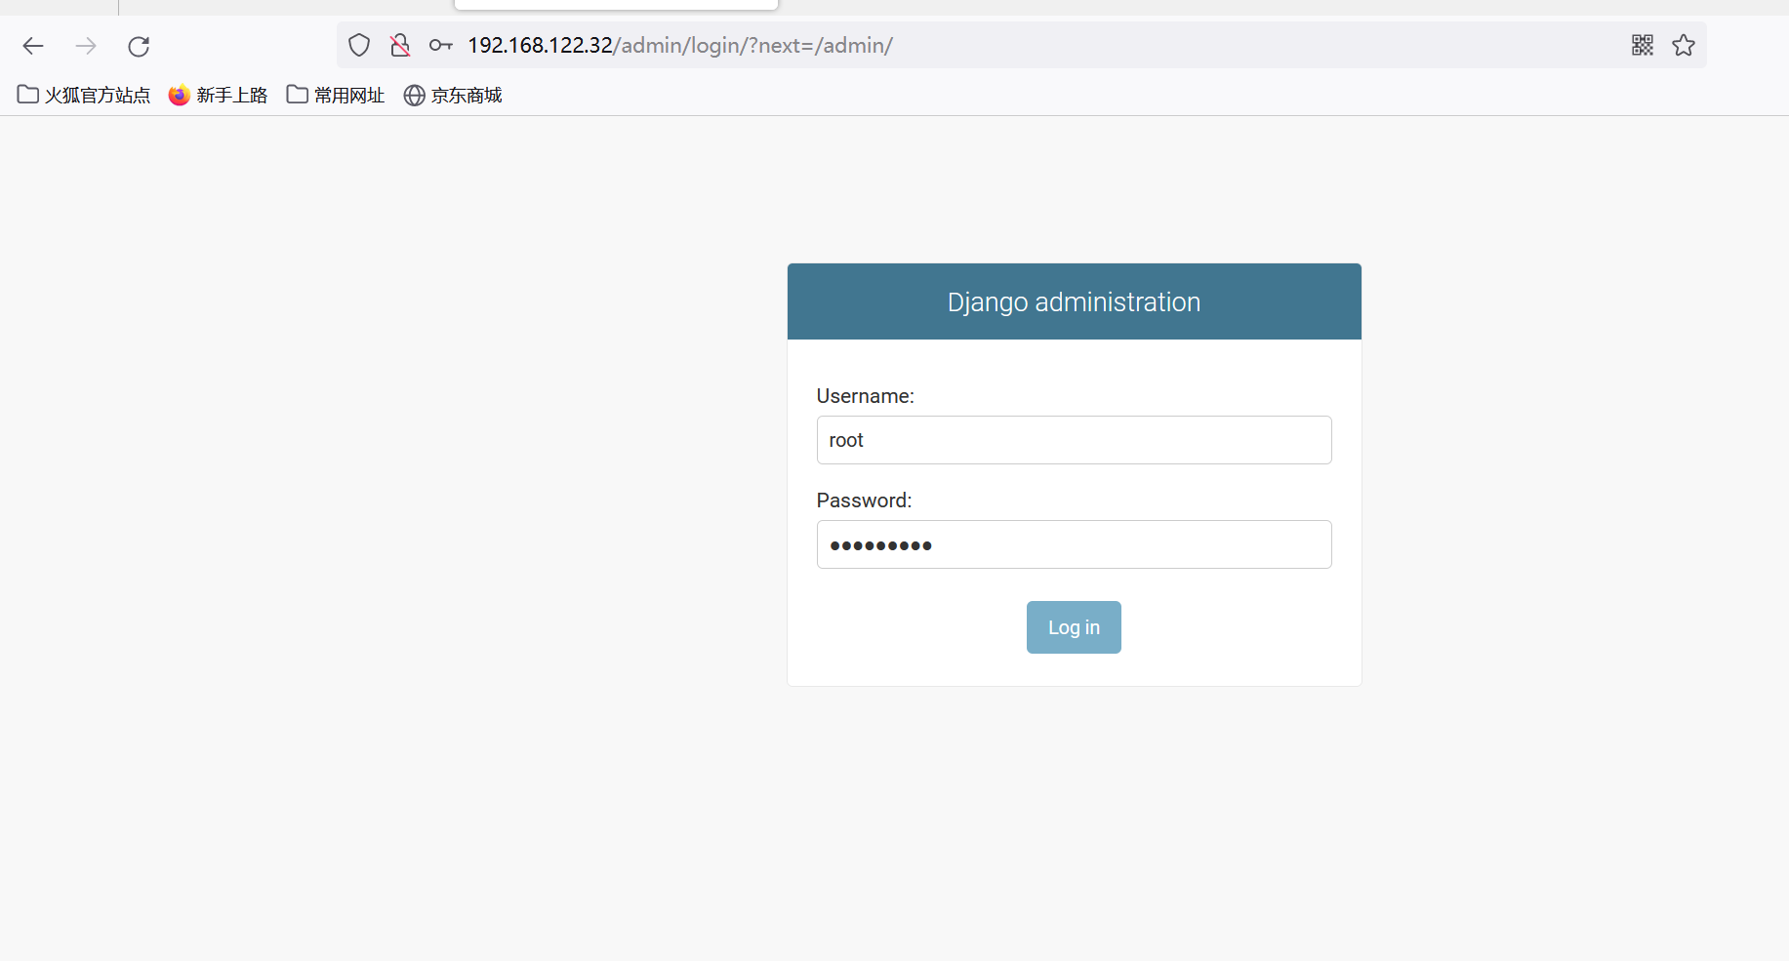The height and width of the screenshot is (961, 1789).
Task: Reload the current page
Action: (x=139, y=46)
